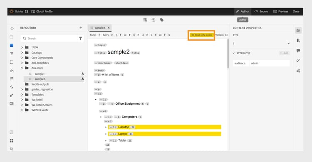Open the Type dropdown showing li
The height and width of the screenshot is (162, 312).
click(x=261, y=43)
